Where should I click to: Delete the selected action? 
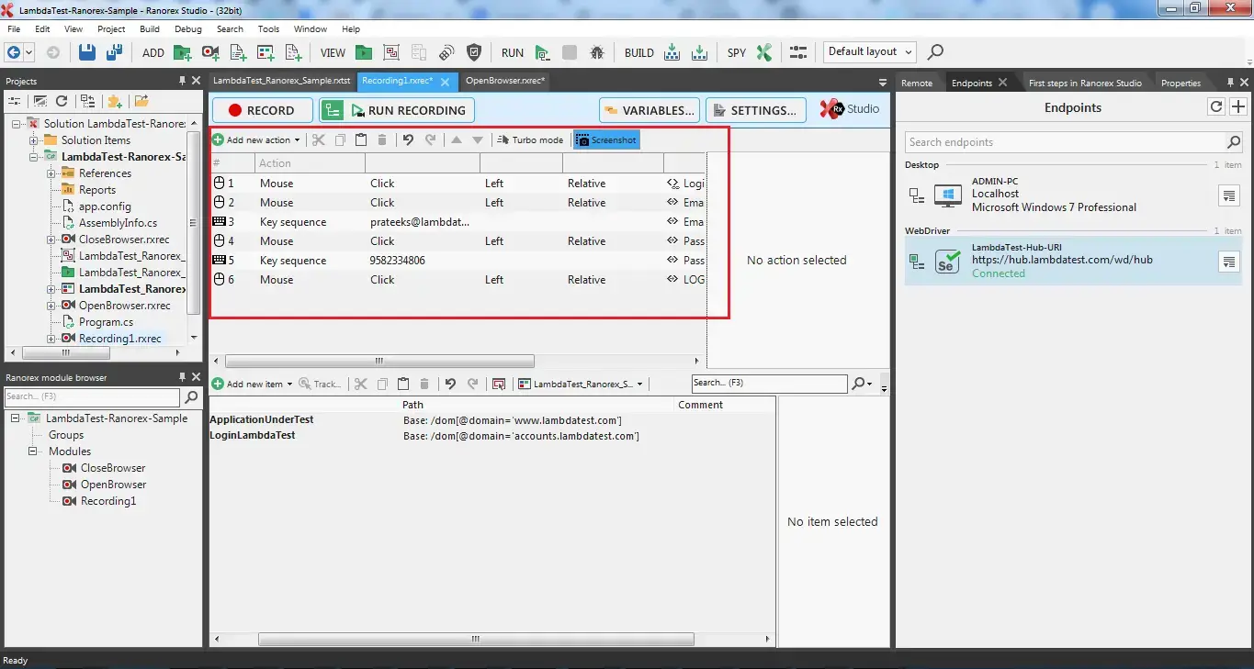click(x=382, y=139)
